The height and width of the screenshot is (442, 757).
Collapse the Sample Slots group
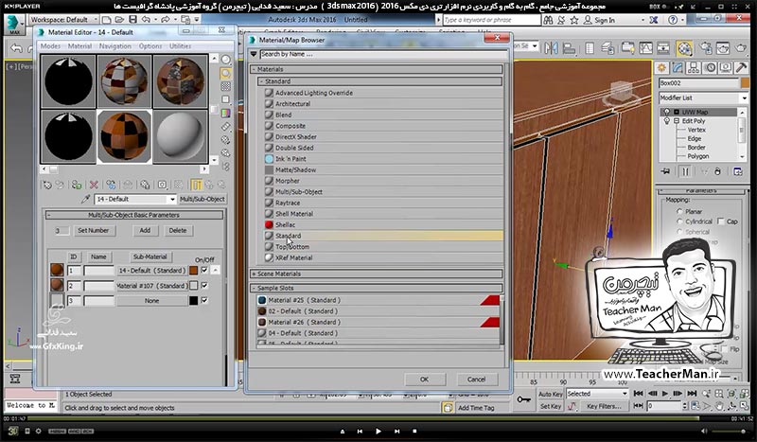tap(254, 288)
